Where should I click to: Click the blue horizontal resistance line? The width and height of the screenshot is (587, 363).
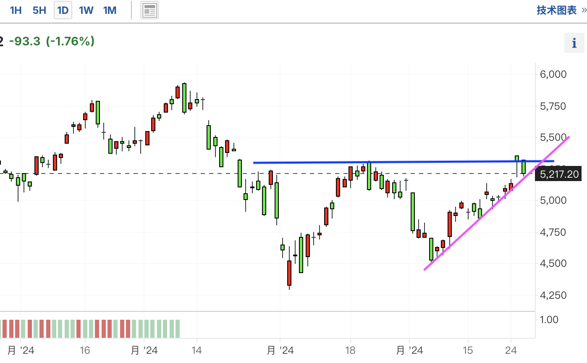(x=403, y=162)
